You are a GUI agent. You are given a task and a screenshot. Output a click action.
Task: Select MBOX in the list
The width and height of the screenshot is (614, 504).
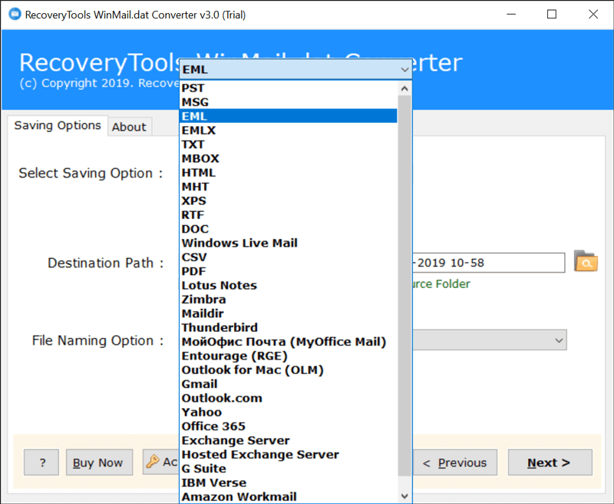tap(289, 158)
